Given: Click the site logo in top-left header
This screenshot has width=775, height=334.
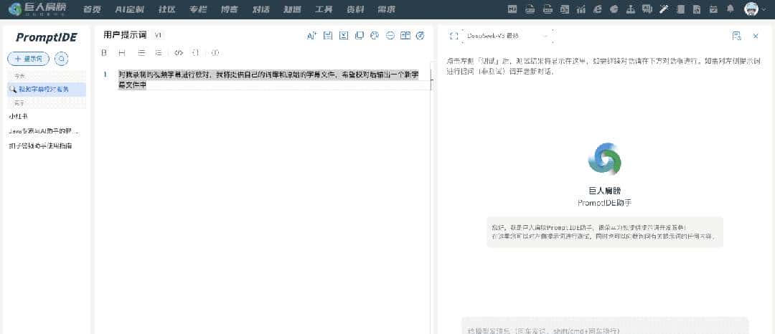Looking at the screenshot, I should [37, 9].
